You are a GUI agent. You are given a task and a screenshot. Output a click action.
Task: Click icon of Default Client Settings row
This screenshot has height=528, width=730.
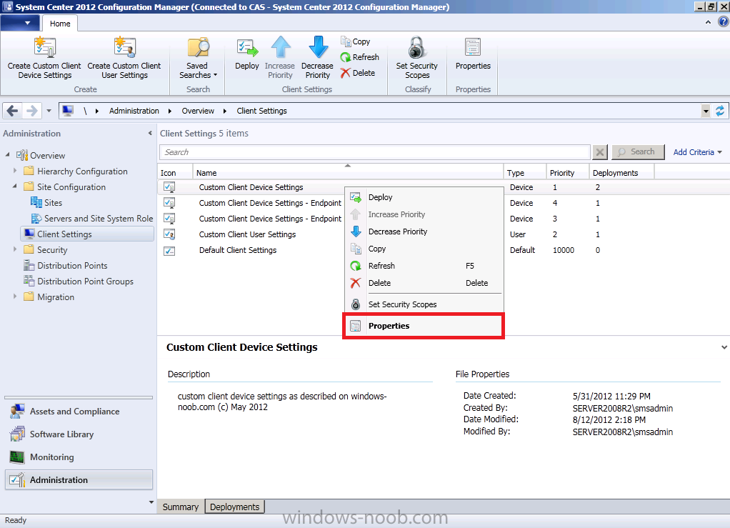pyautogui.click(x=169, y=251)
